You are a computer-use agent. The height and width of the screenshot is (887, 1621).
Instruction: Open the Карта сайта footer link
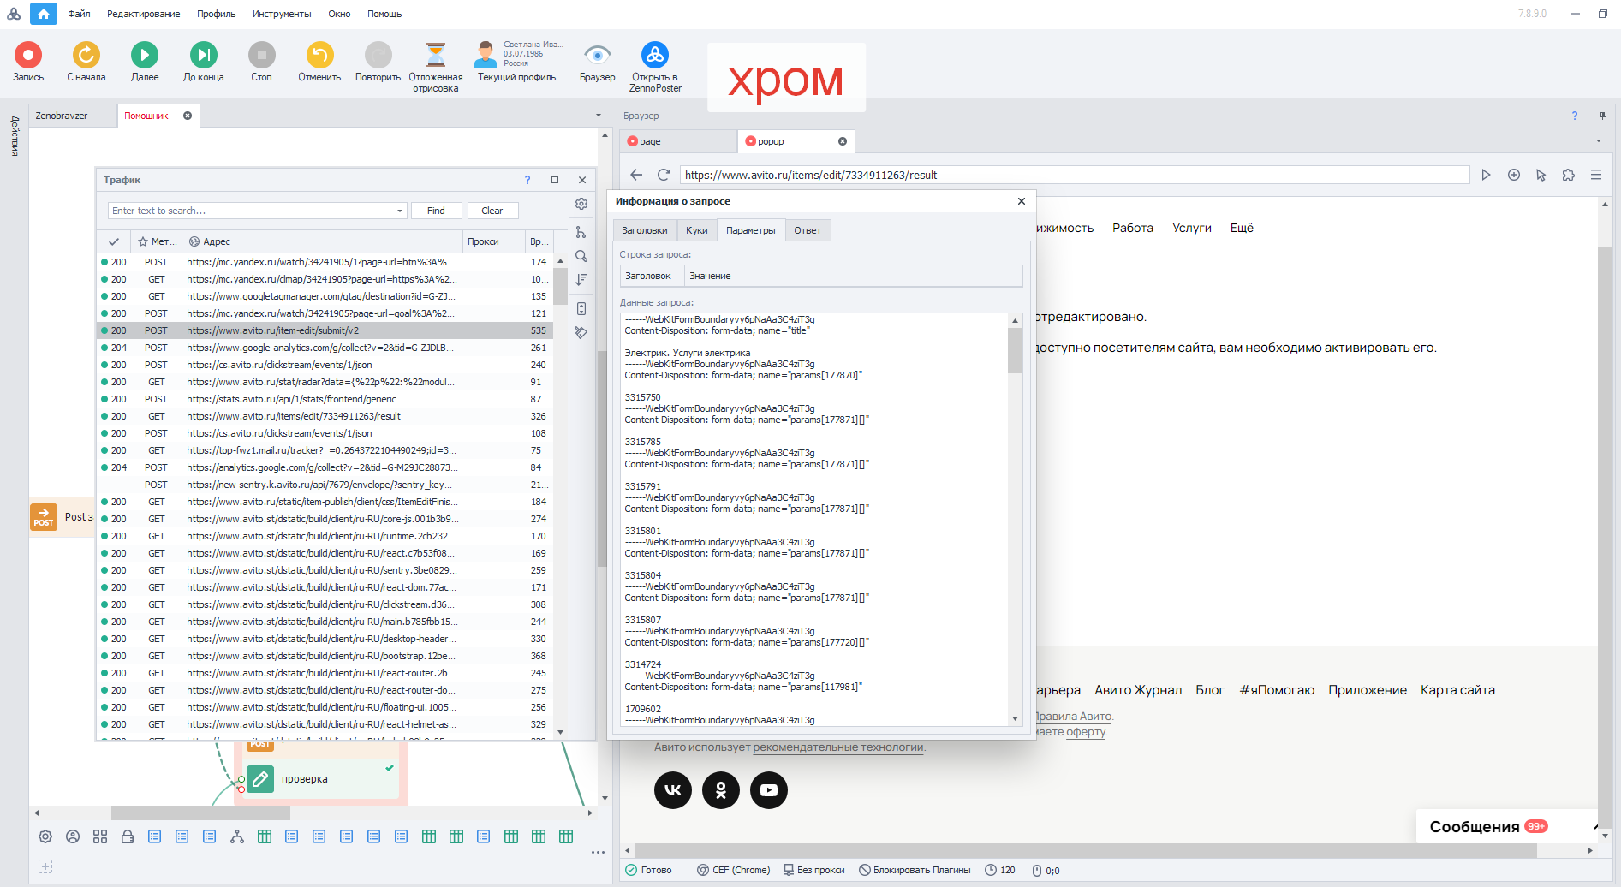(x=1457, y=690)
